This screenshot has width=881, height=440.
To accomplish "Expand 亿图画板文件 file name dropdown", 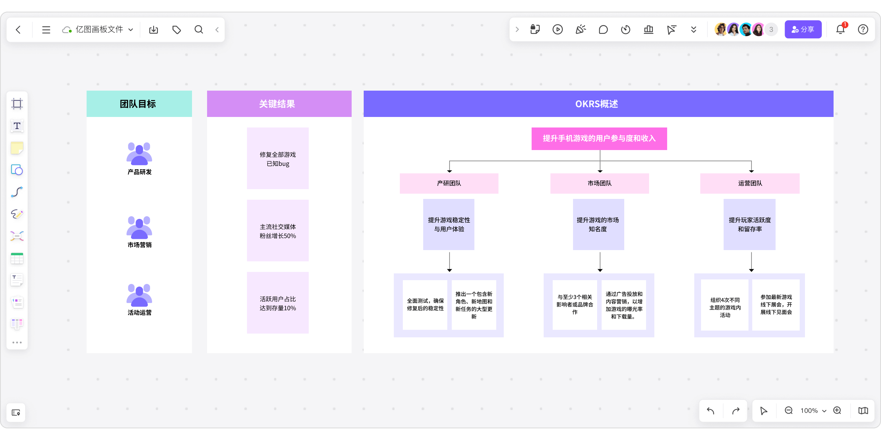I will coord(131,30).
